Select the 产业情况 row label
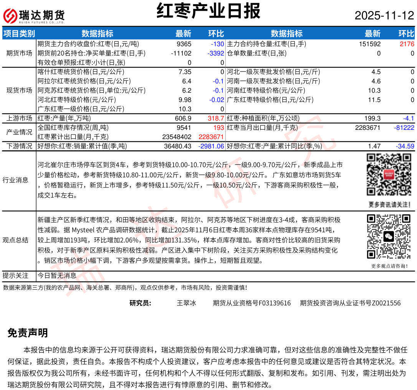Screen dimensions: 417x390 [x=19, y=132]
